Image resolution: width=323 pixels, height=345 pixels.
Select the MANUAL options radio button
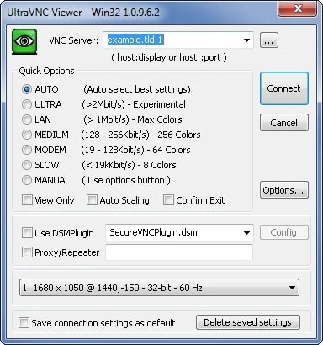click(x=27, y=180)
